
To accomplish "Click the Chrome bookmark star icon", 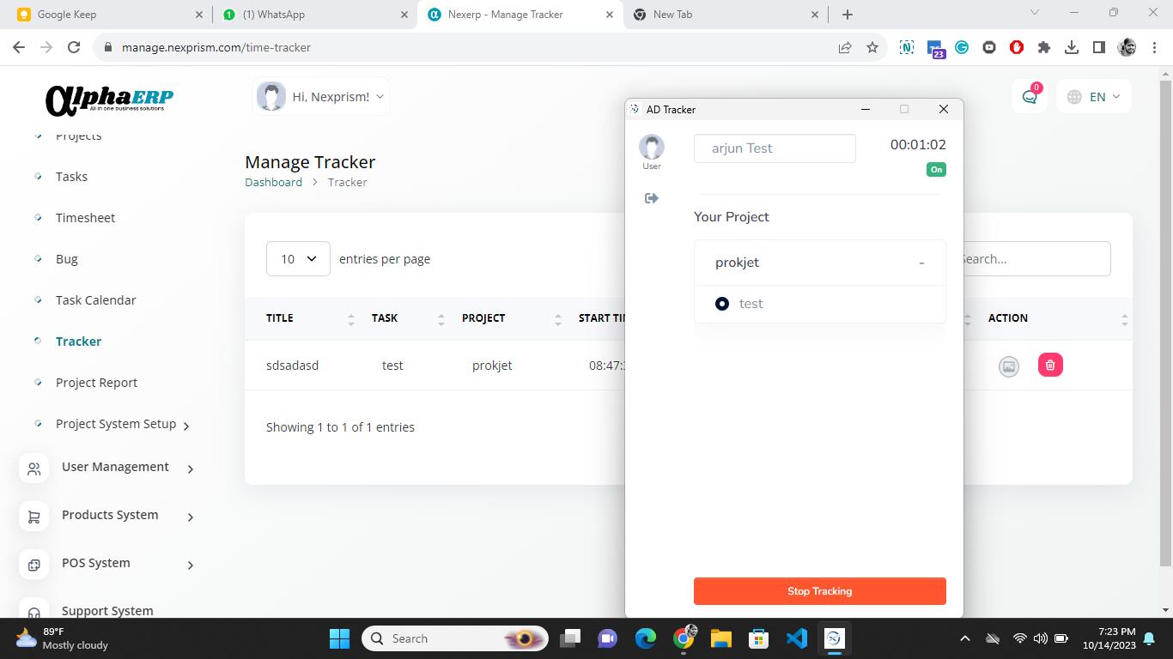I will [872, 48].
